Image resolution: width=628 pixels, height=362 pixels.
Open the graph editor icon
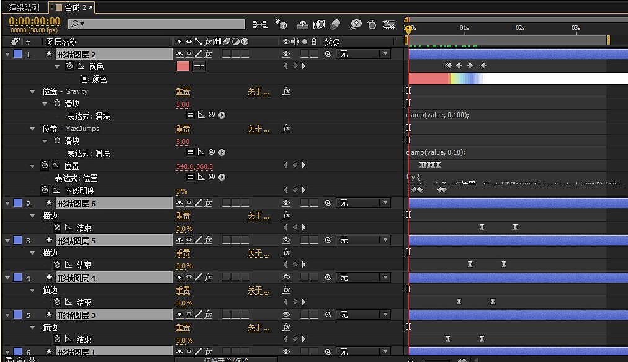tap(388, 25)
